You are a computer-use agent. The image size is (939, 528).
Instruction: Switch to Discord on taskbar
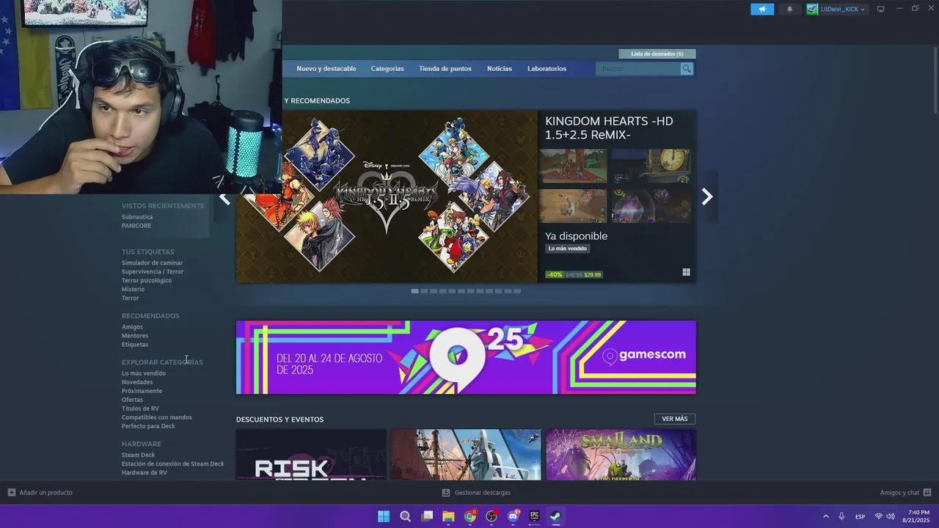(x=514, y=516)
